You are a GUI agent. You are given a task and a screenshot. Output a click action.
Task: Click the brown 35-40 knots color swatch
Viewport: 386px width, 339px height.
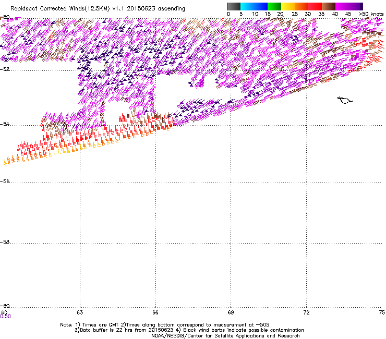(329, 6)
